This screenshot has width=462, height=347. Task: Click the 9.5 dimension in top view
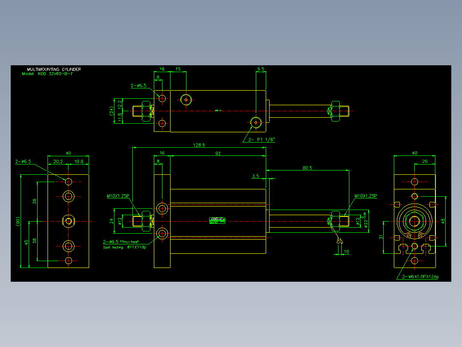[261, 69]
